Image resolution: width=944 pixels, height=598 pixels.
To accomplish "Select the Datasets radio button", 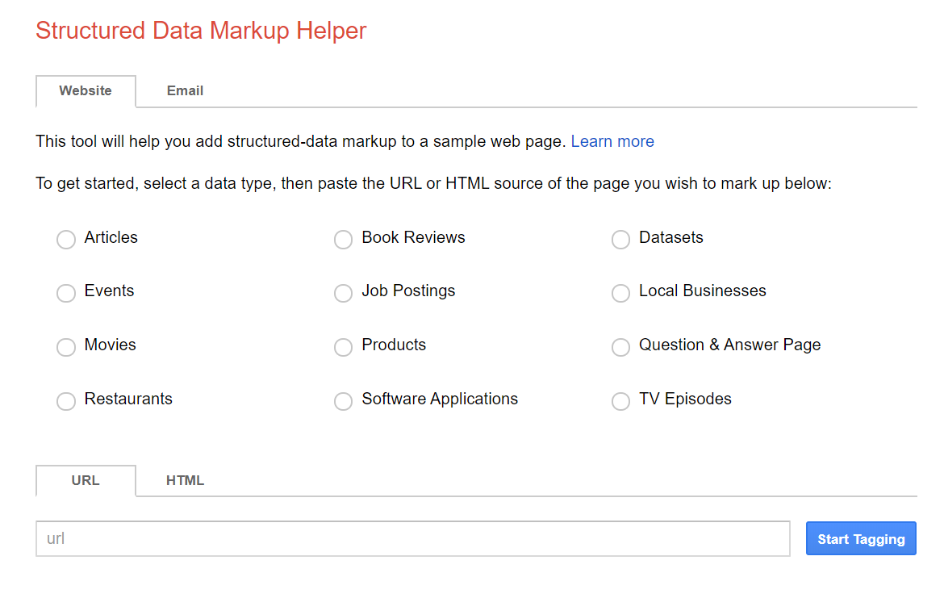I will [x=620, y=240].
